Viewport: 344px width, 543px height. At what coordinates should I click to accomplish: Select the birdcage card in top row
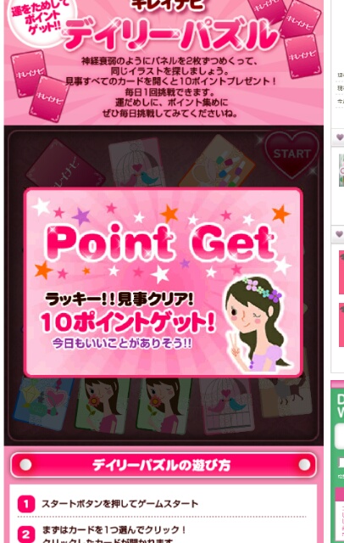(136, 162)
